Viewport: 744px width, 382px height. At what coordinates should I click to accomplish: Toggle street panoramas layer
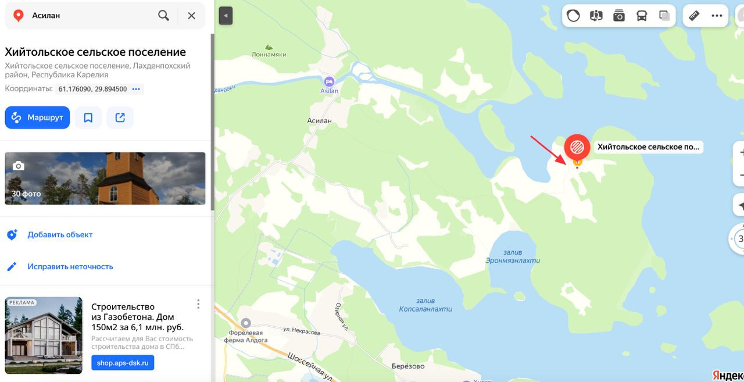pos(596,16)
